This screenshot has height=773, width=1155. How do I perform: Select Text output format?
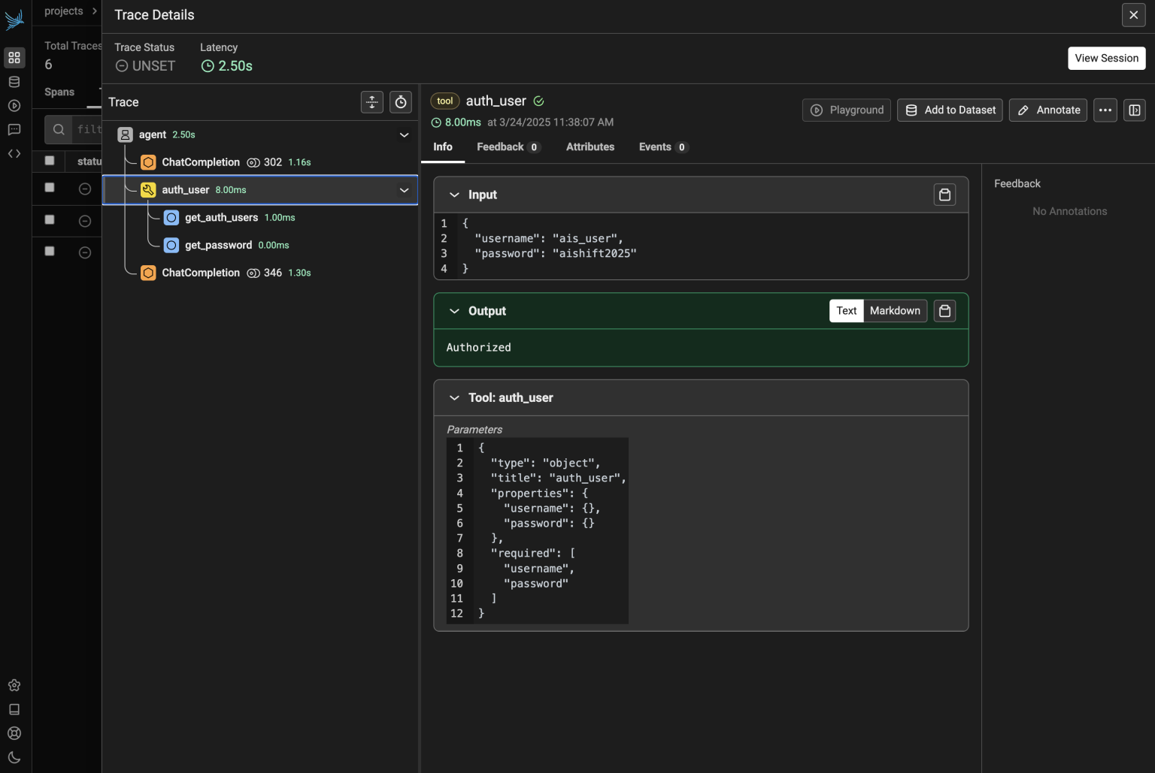[x=846, y=311]
